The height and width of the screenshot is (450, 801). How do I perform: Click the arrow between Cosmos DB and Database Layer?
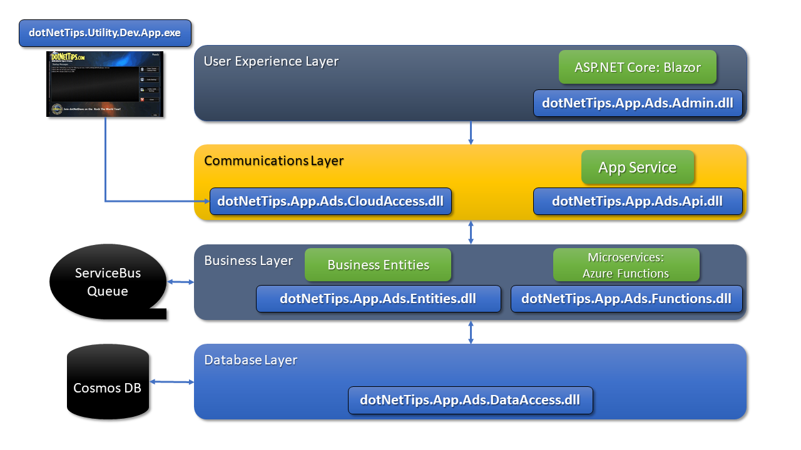[172, 381]
